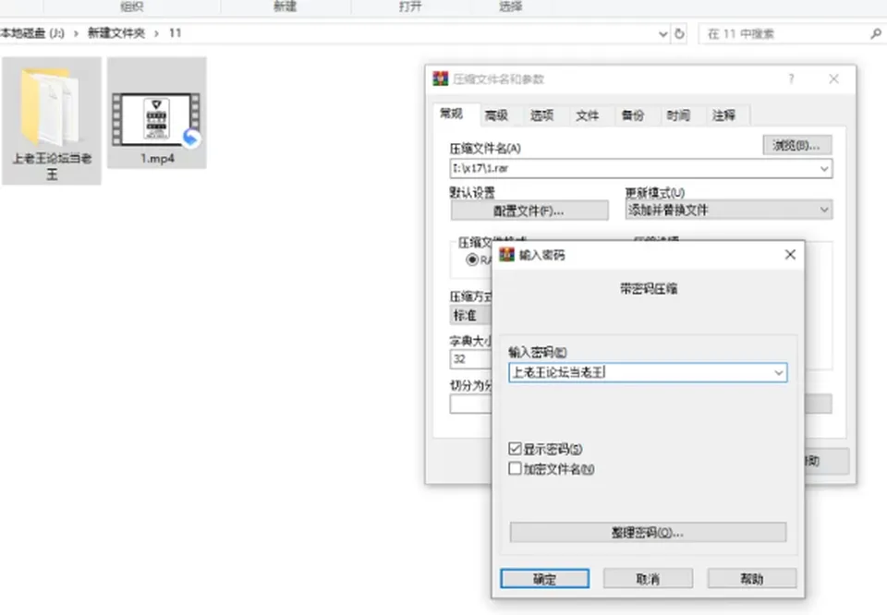Click 帮助 in the 输入密码 dialog
Screen dimensions: 887x615
pos(752,579)
